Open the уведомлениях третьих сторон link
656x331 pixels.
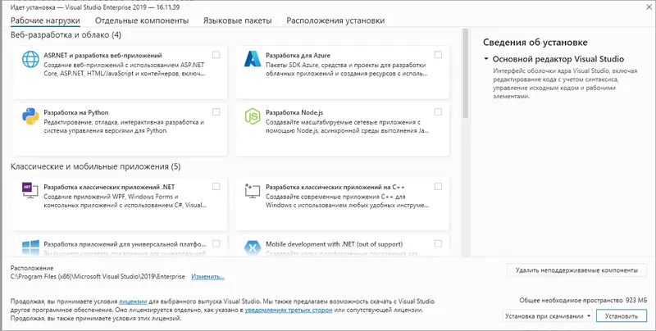(x=289, y=310)
